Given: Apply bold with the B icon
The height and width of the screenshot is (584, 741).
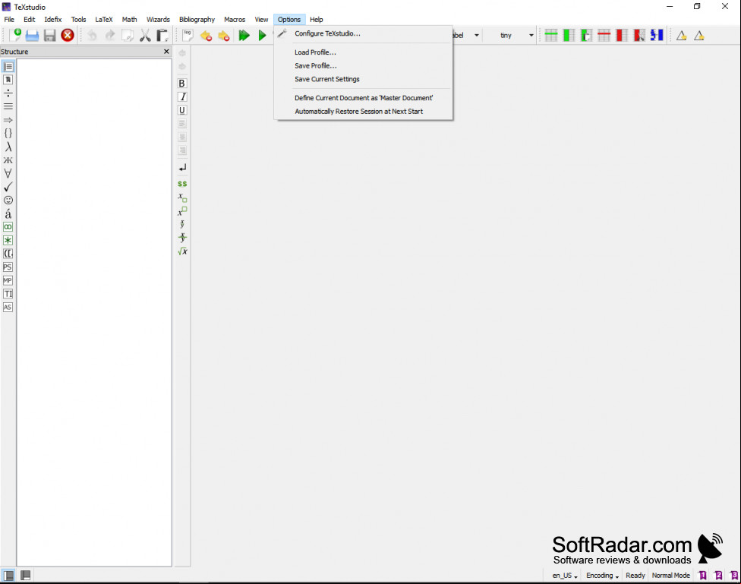Looking at the screenshot, I should point(182,84).
